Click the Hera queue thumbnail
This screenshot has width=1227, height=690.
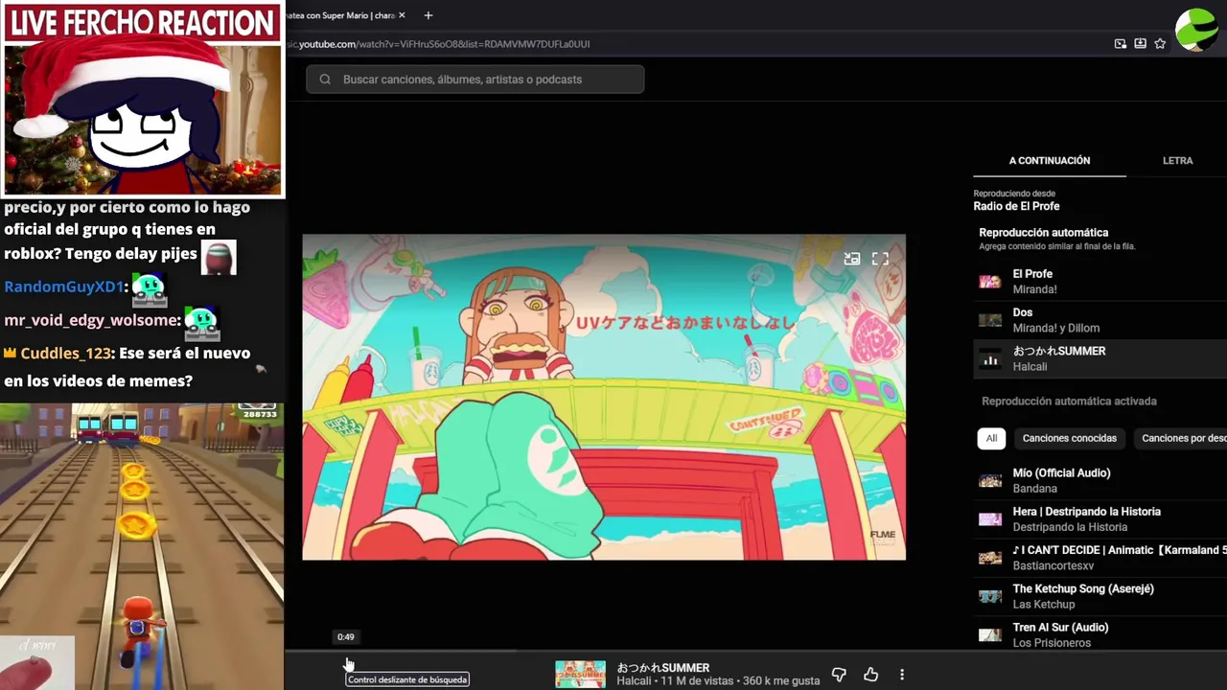coord(990,519)
